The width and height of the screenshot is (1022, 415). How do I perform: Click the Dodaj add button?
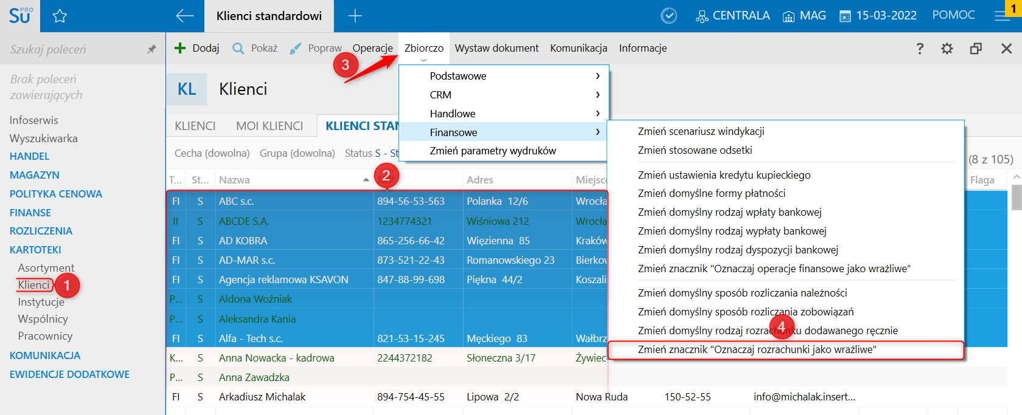(x=196, y=48)
